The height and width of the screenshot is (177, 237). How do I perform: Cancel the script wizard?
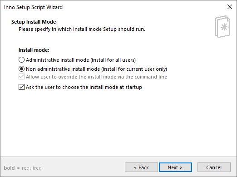[214, 167]
